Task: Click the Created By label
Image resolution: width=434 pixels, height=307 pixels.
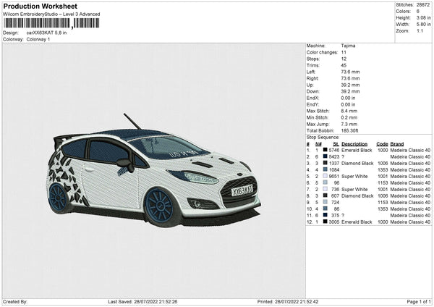Action: coord(15,301)
